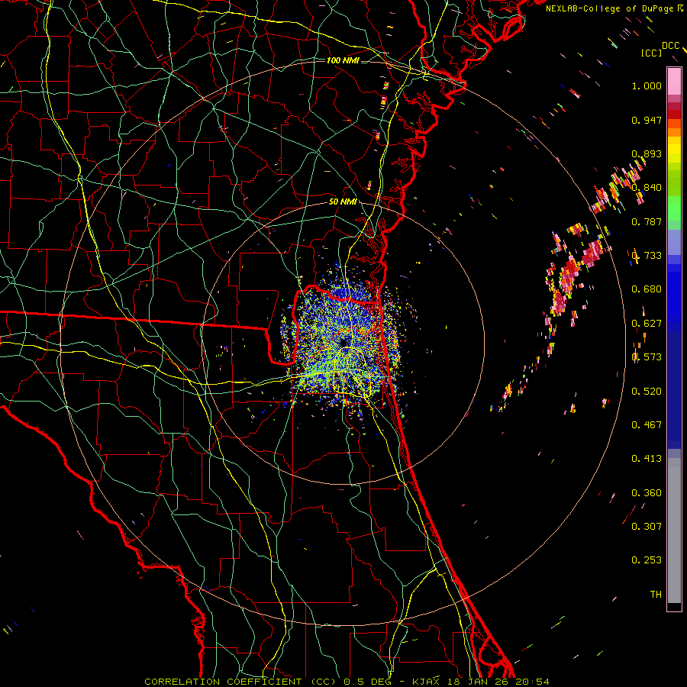Image resolution: width=687 pixels, height=687 pixels.
Task: Select the 0.573 scale value
Action: click(x=647, y=357)
